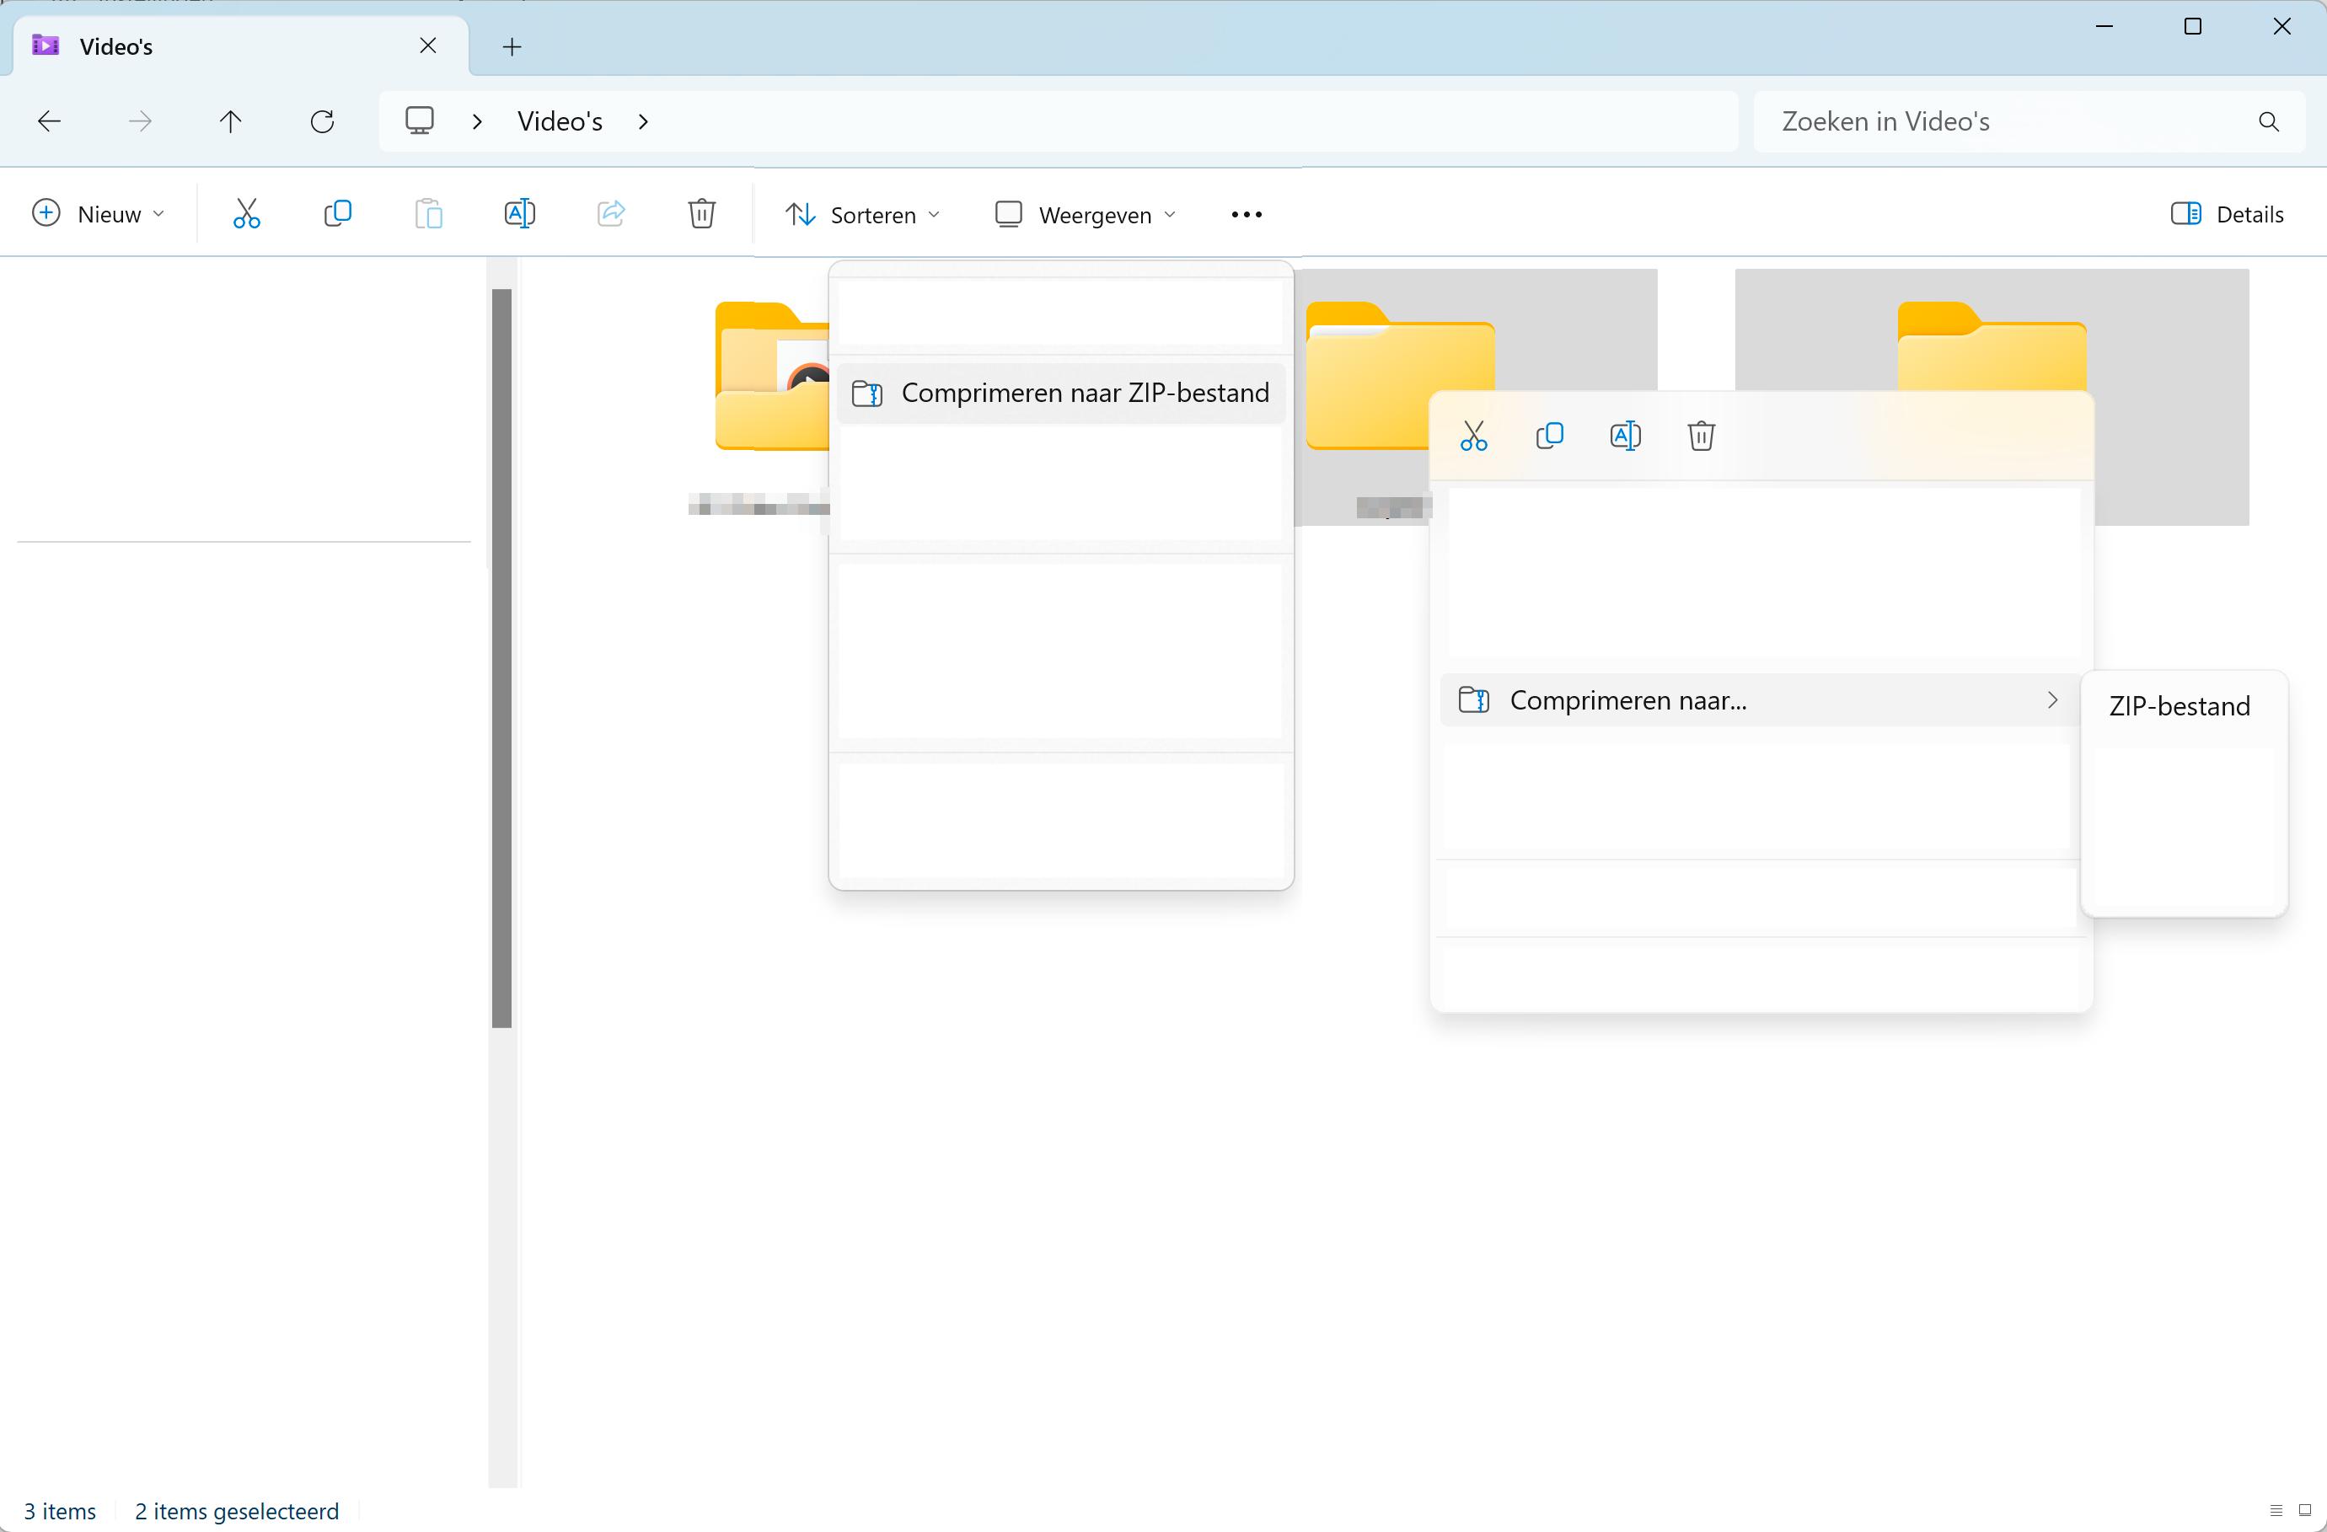Screen dimensions: 2327x1532
Task: Click the Cut icon in main toolbar
Action: (246, 214)
